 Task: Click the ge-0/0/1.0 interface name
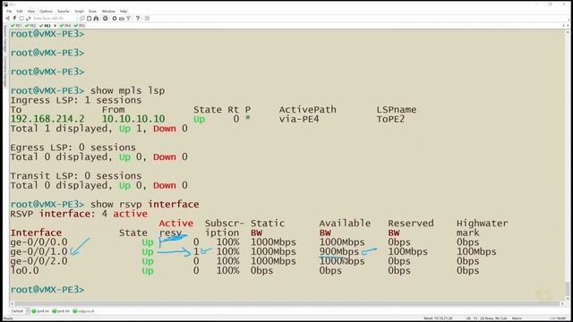click(38, 251)
